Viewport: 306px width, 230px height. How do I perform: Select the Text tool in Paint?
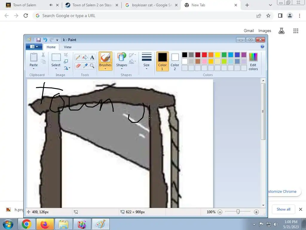click(92, 57)
